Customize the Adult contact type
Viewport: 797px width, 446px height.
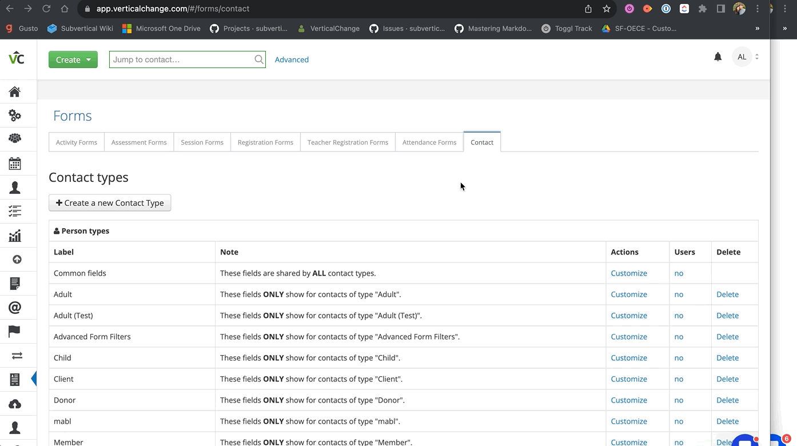[x=629, y=294]
